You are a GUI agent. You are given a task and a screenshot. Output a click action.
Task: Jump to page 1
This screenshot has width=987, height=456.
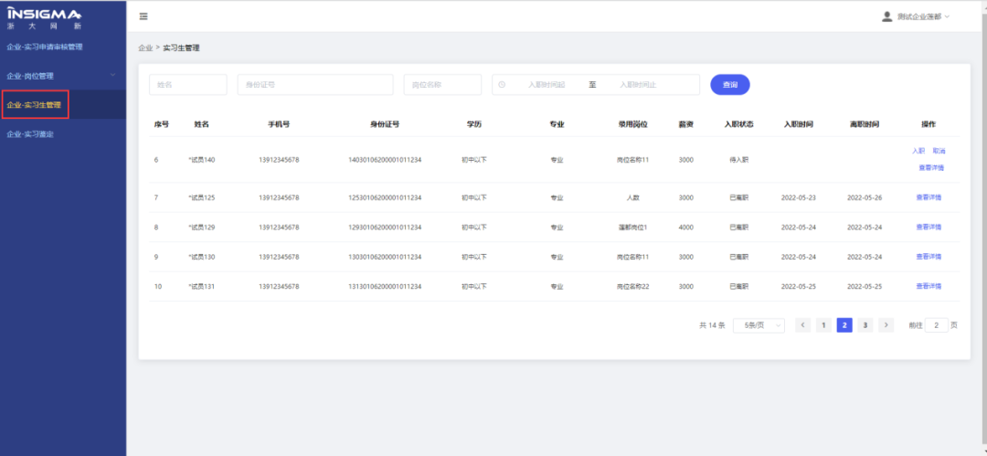tap(823, 325)
